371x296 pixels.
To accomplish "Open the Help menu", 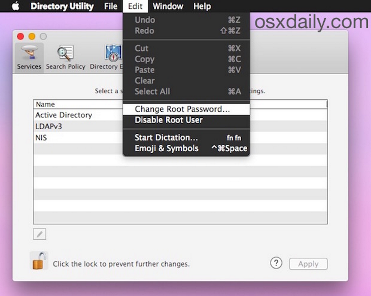I will (x=202, y=6).
